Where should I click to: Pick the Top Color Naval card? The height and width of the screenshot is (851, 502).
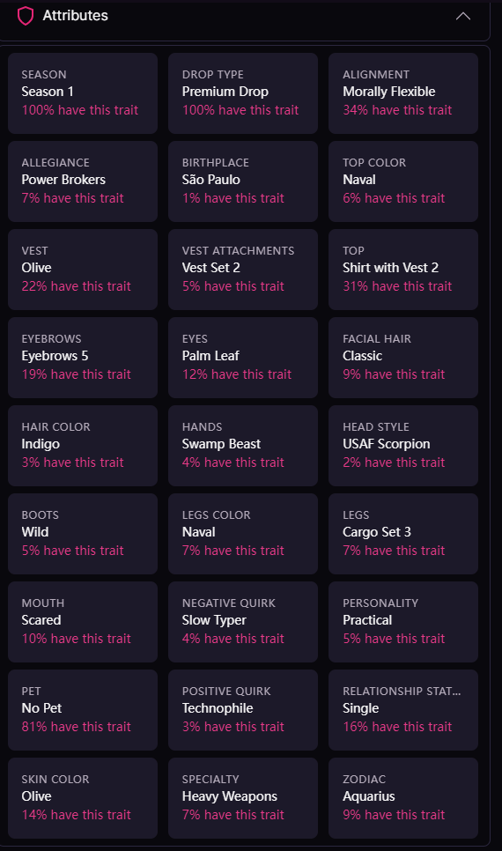coord(403,181)
